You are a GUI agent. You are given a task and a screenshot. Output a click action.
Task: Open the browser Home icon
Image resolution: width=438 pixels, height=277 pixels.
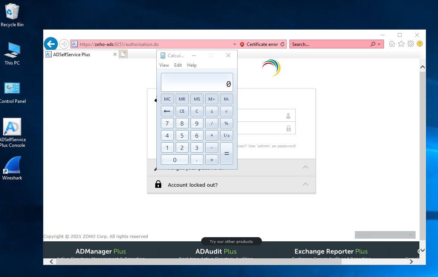392,44
